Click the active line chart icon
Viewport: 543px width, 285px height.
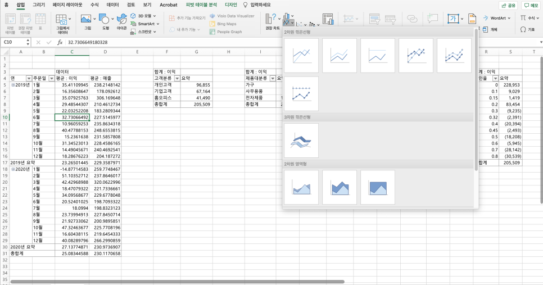[x=286, y=22]
